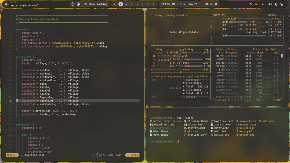Click the stopwatch timer icon in the top bar

[x=72, y=4]
